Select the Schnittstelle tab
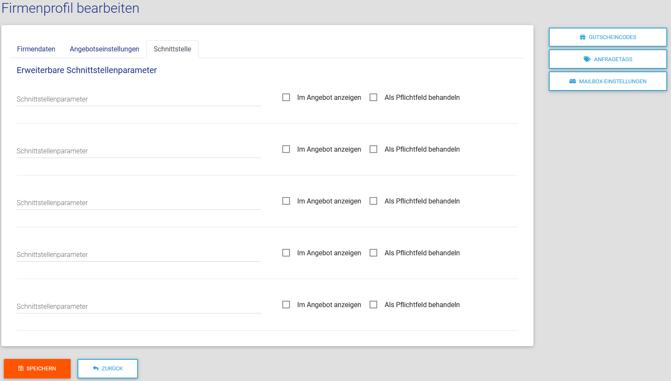 click(x=172, y=49)
